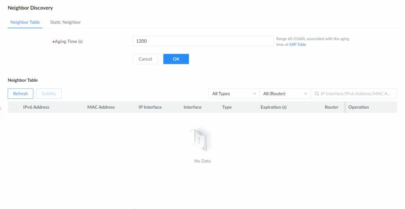Screen dimensions: 405x209
Task: Open the ARP Table link
Action: tap(297, 44)
